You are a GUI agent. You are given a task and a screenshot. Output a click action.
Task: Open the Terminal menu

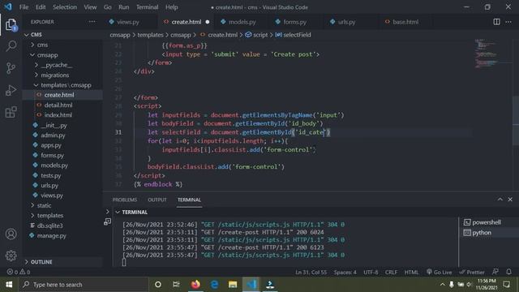click(147, 7)
